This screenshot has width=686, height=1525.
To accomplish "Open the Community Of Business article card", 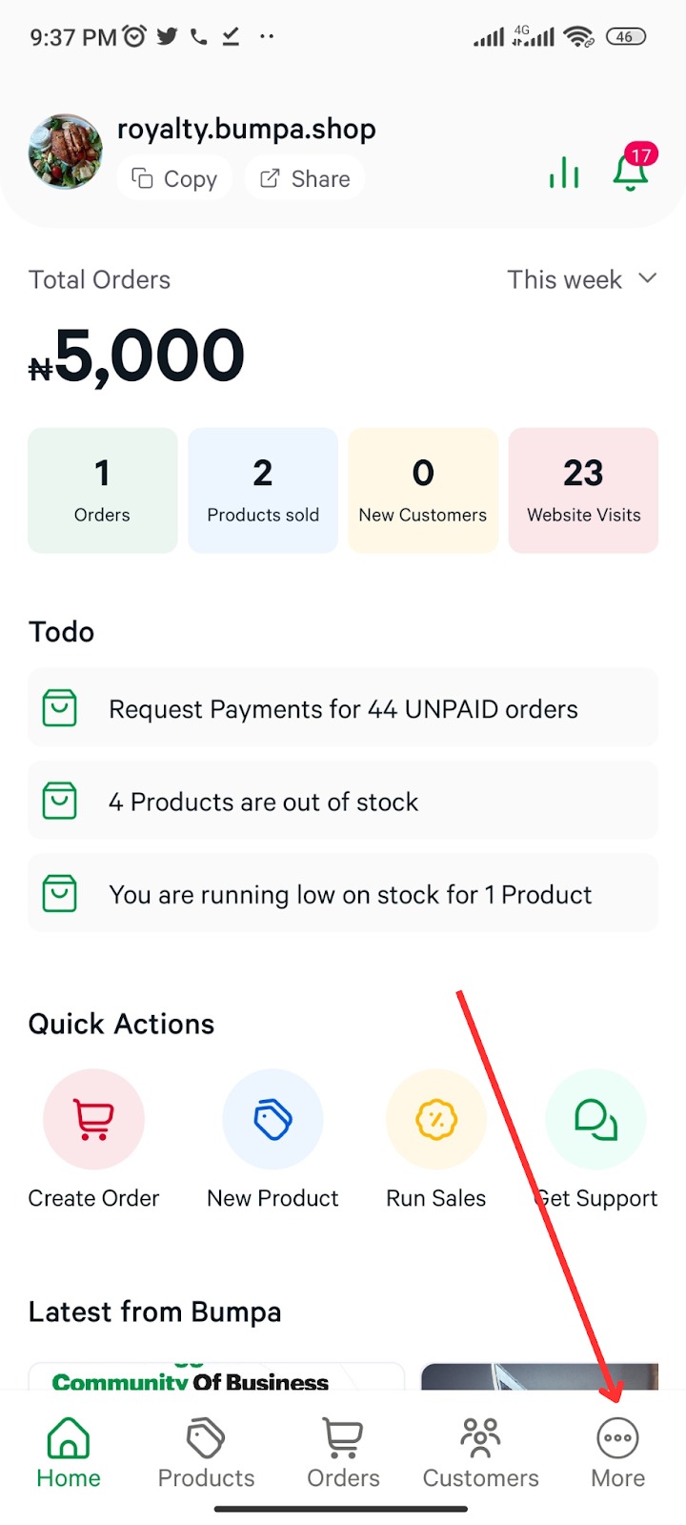I will coord(216,1376).
